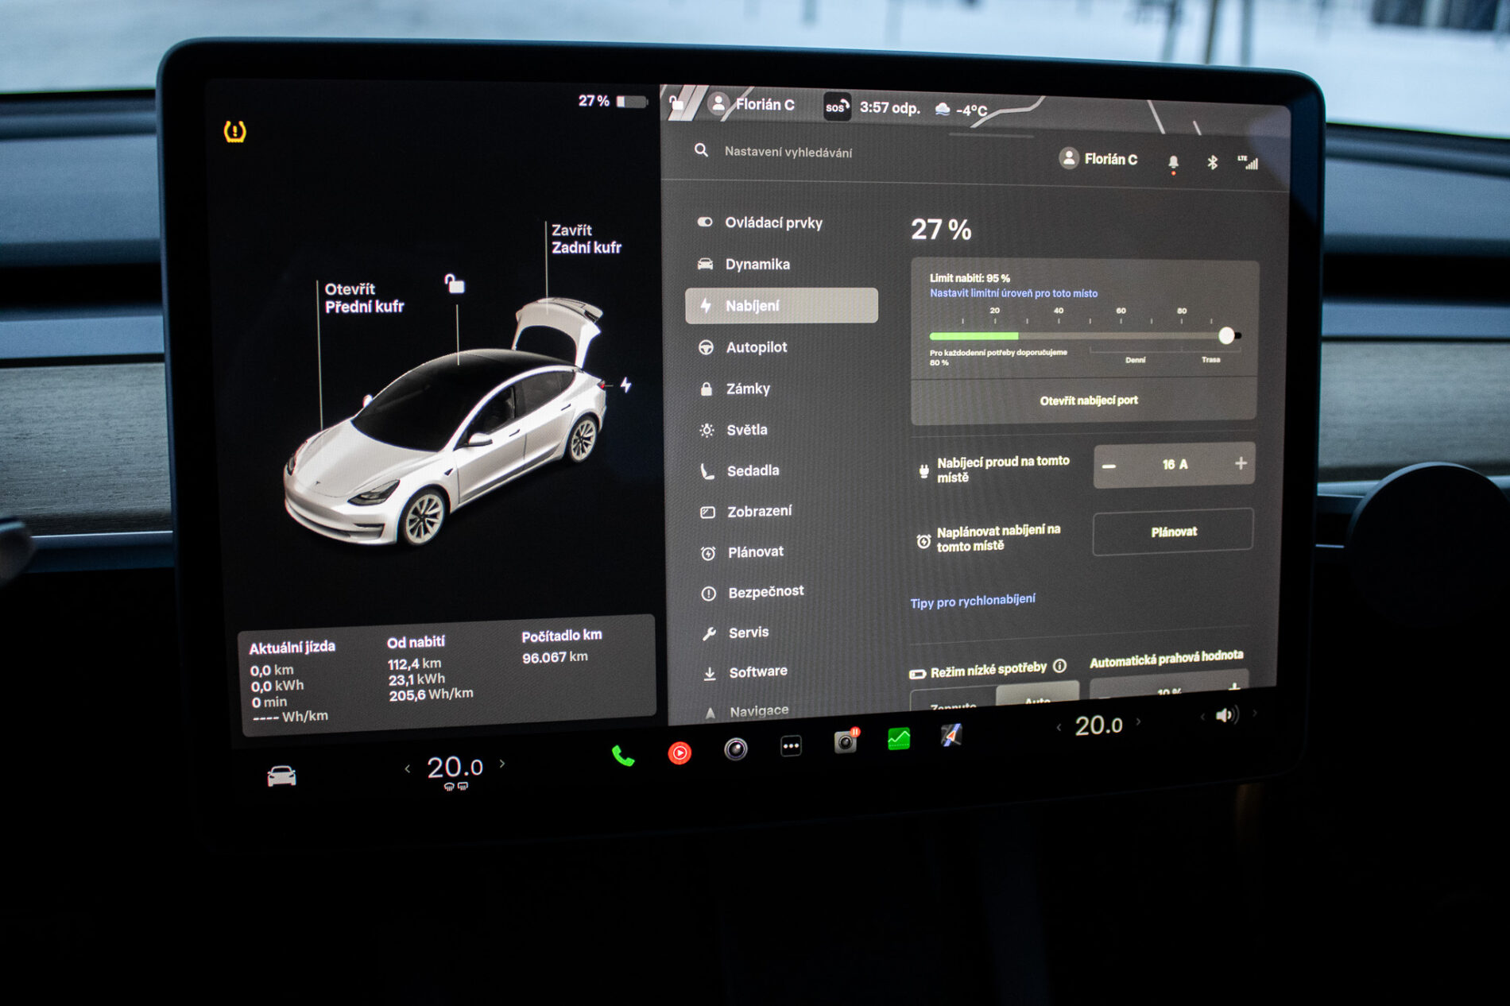Raise driver temperature with right chevron

502,764
